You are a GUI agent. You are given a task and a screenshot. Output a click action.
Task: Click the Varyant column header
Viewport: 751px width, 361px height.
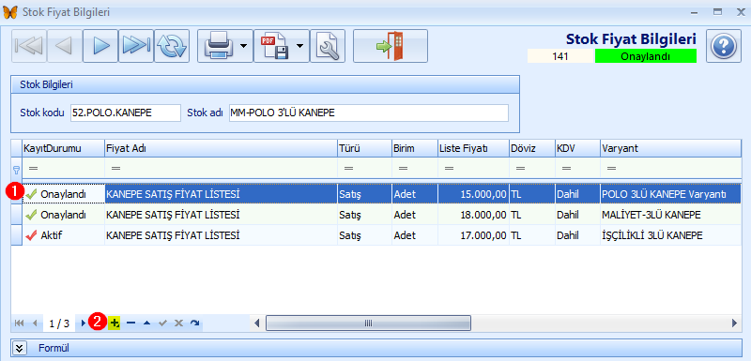(670, 148)
